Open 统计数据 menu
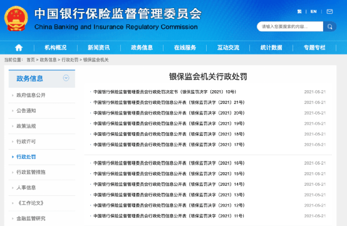The width and height of the screenshot is (347, 226). [271, 48]
